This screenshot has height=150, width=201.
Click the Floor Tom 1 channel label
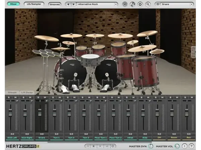(101, 138)
